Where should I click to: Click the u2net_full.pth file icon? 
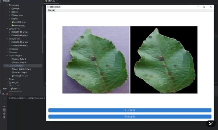coord(13,59)
